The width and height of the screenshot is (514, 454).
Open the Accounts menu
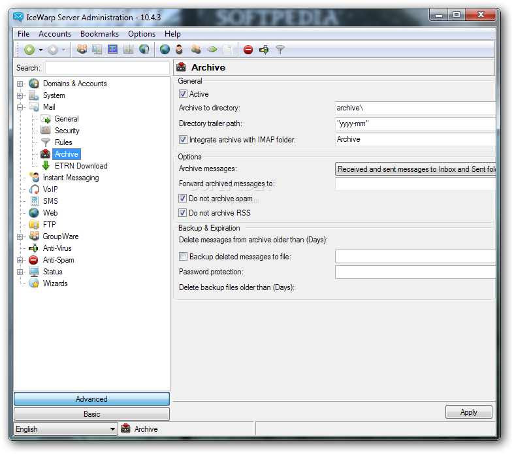coord(55,34)
